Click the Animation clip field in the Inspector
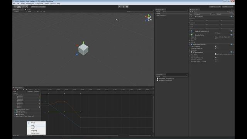Image resolution: width=247 pixels, height=139 pixels. tap(224, 54)
